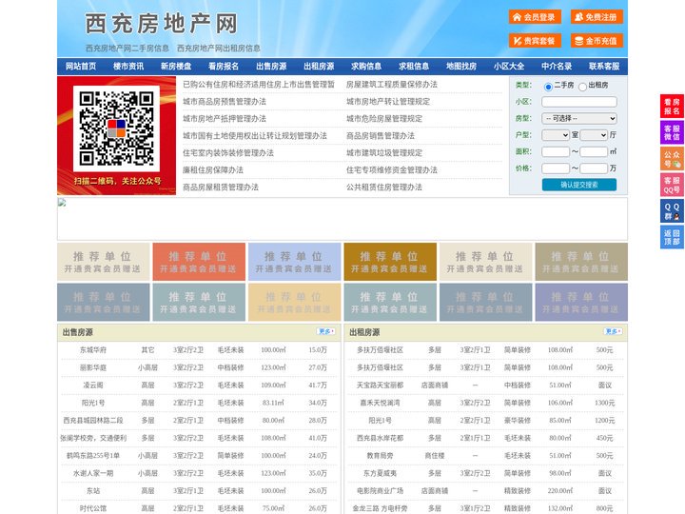Open 城市房地产抵押管理办法 link
Image resolution: width=685 pixels, height=514 pixels.
[225, 118]
